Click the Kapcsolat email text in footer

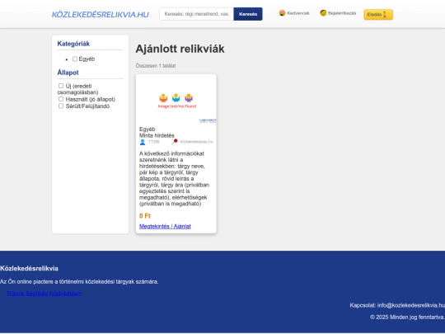397,305
